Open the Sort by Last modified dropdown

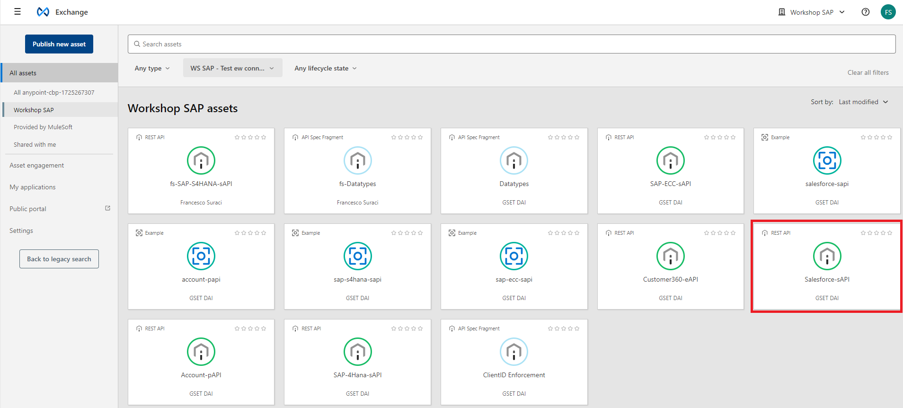point(864,102)
